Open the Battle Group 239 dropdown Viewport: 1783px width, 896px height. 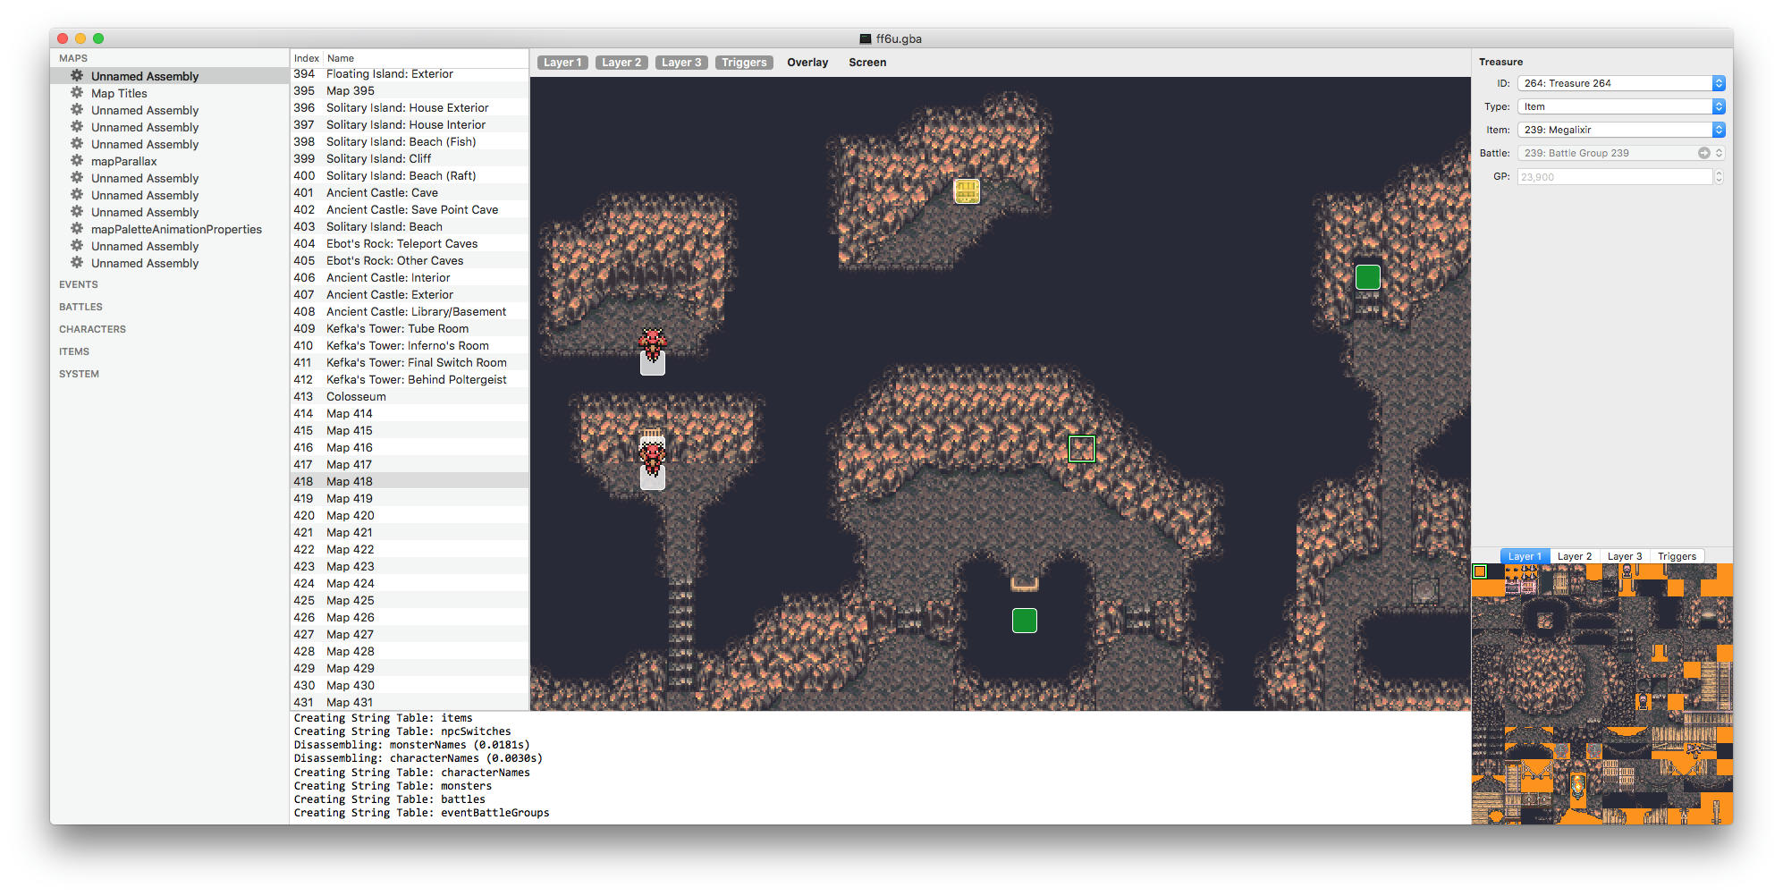tap(1621, 153)
